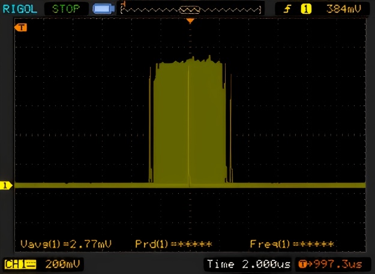The width and height of the screenshot is (375, 274).
Task: Click the Freq(1) frequency measurement
Action: (292, 244)
